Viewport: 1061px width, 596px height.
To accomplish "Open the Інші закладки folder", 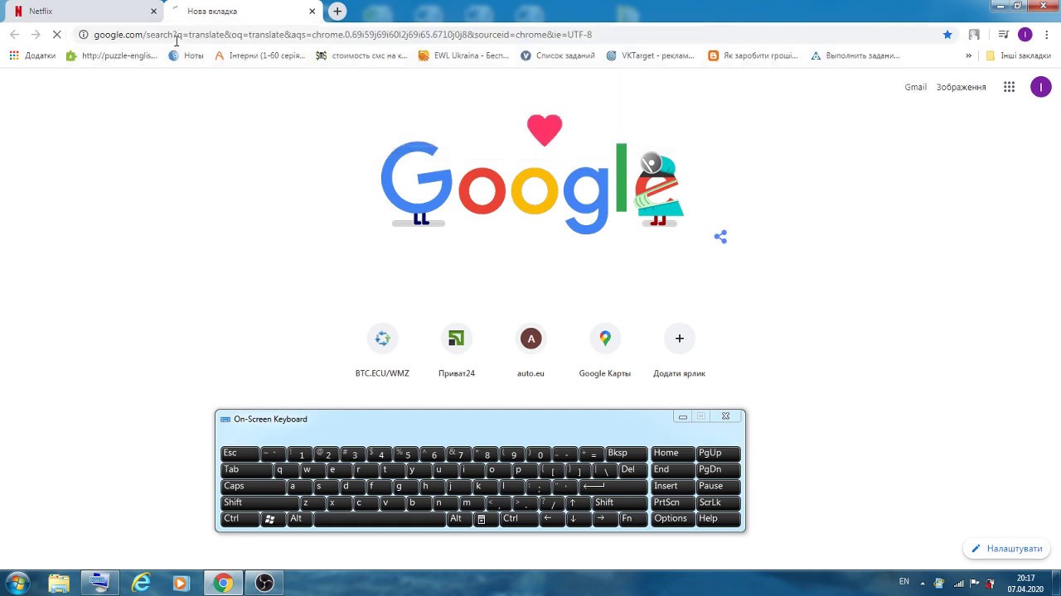I will point(1018,55).
